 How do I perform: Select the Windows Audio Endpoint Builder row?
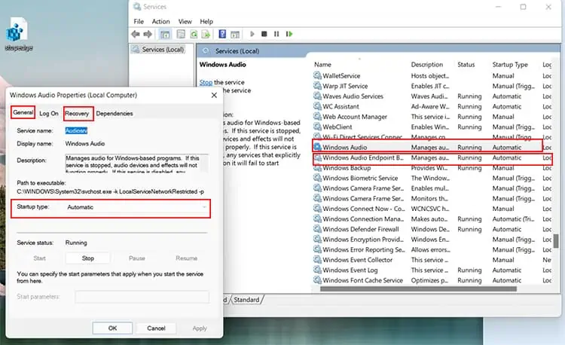click(x=432, y=157)
